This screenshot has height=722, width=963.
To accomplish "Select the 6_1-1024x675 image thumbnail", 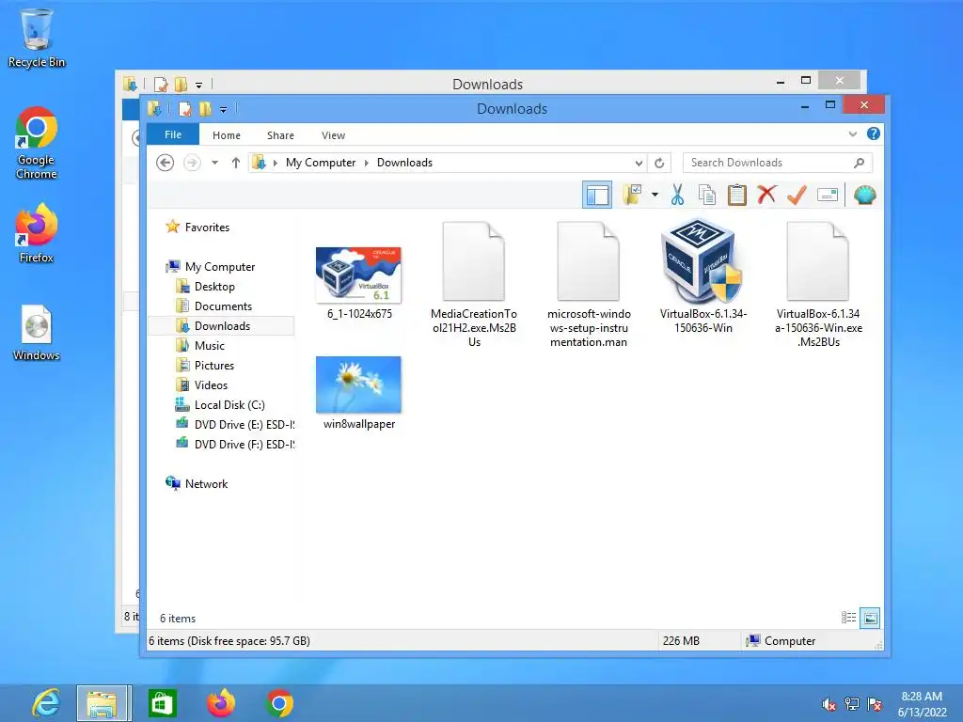I will pyautogui.click(x=358, y=275).
